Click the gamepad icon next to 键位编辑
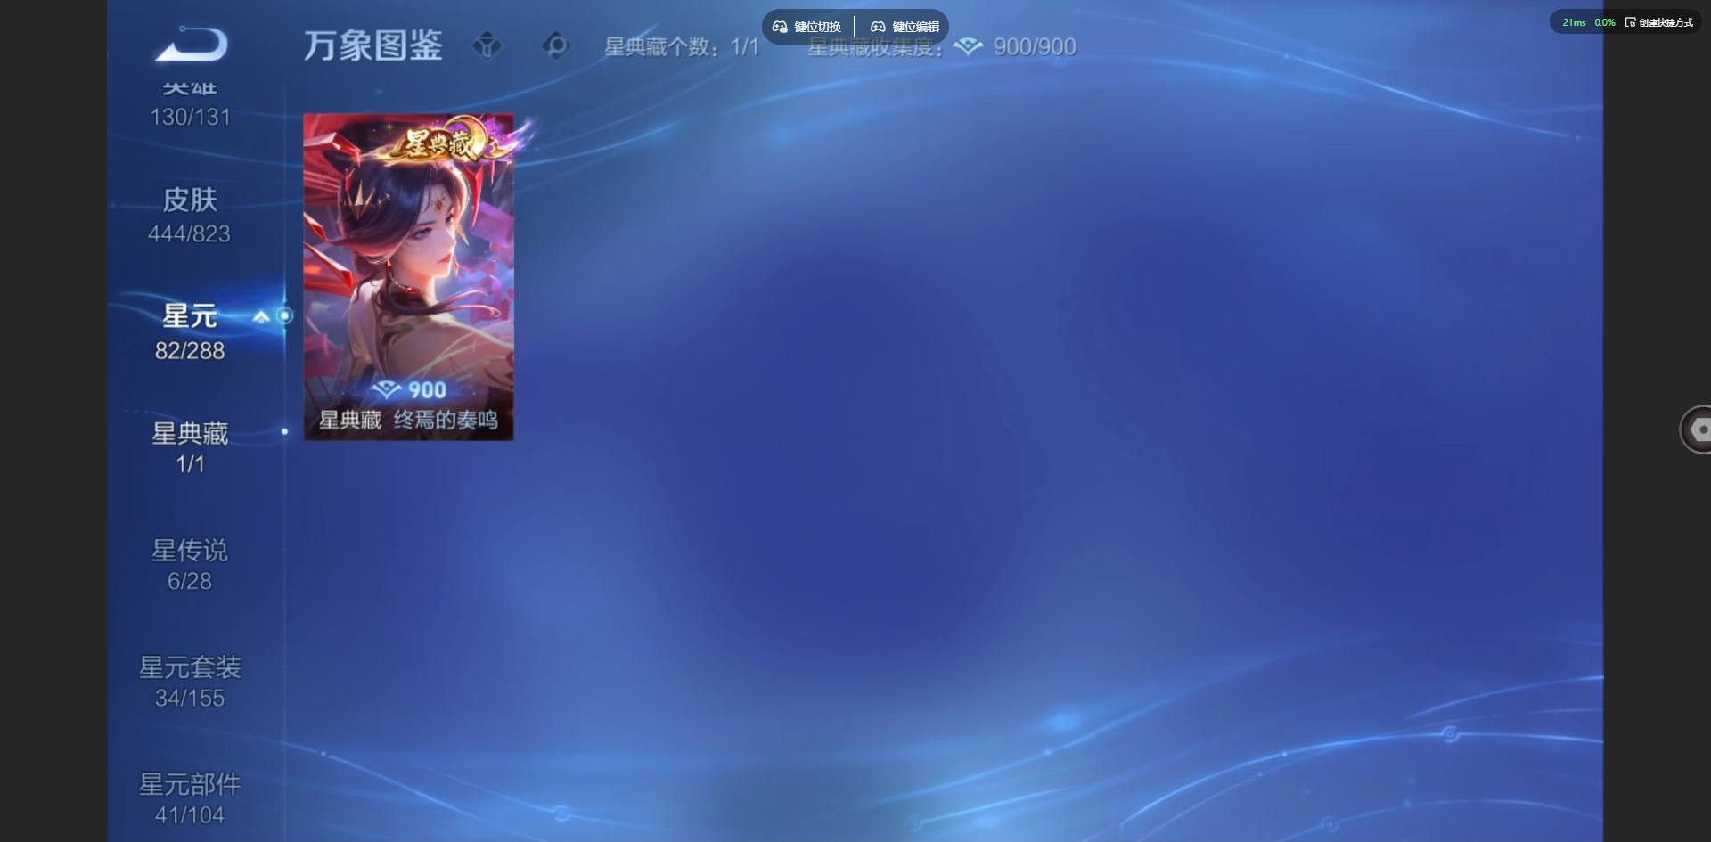 [878, 27]
